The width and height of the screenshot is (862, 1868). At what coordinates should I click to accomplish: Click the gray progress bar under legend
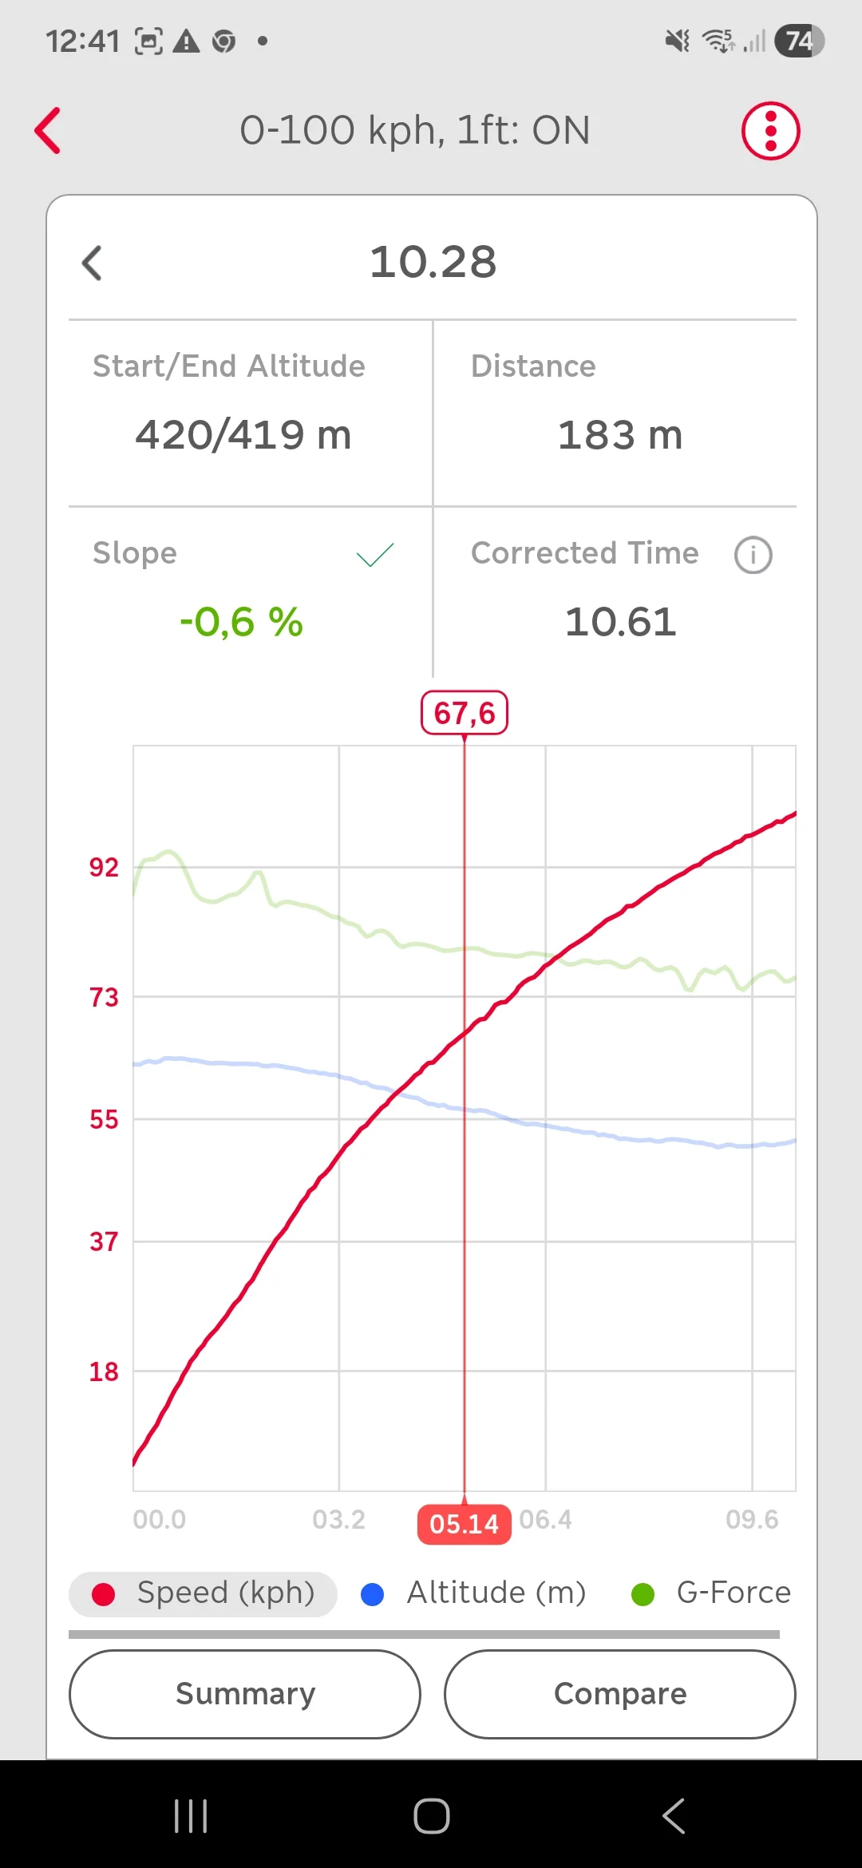coord(425,1634)
